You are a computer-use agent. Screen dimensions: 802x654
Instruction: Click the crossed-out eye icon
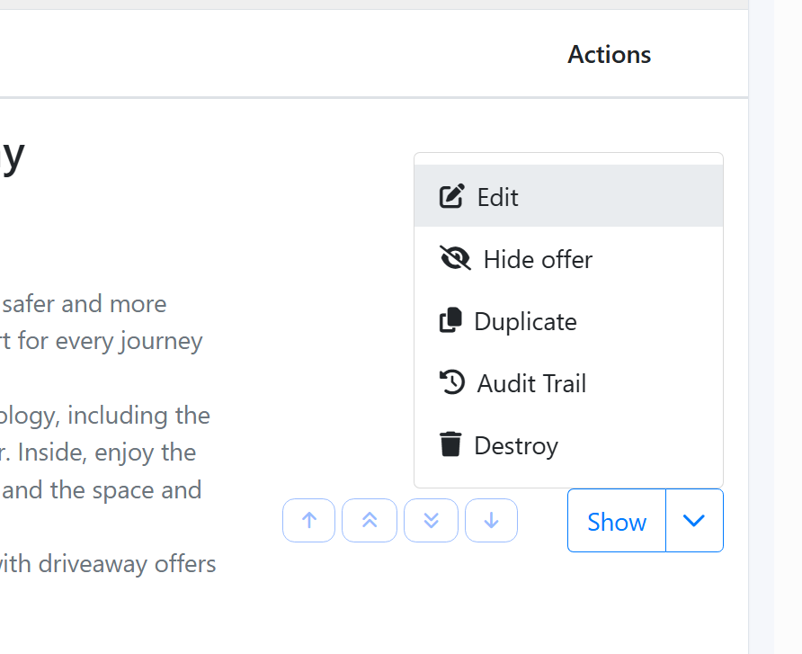point(456,259)
